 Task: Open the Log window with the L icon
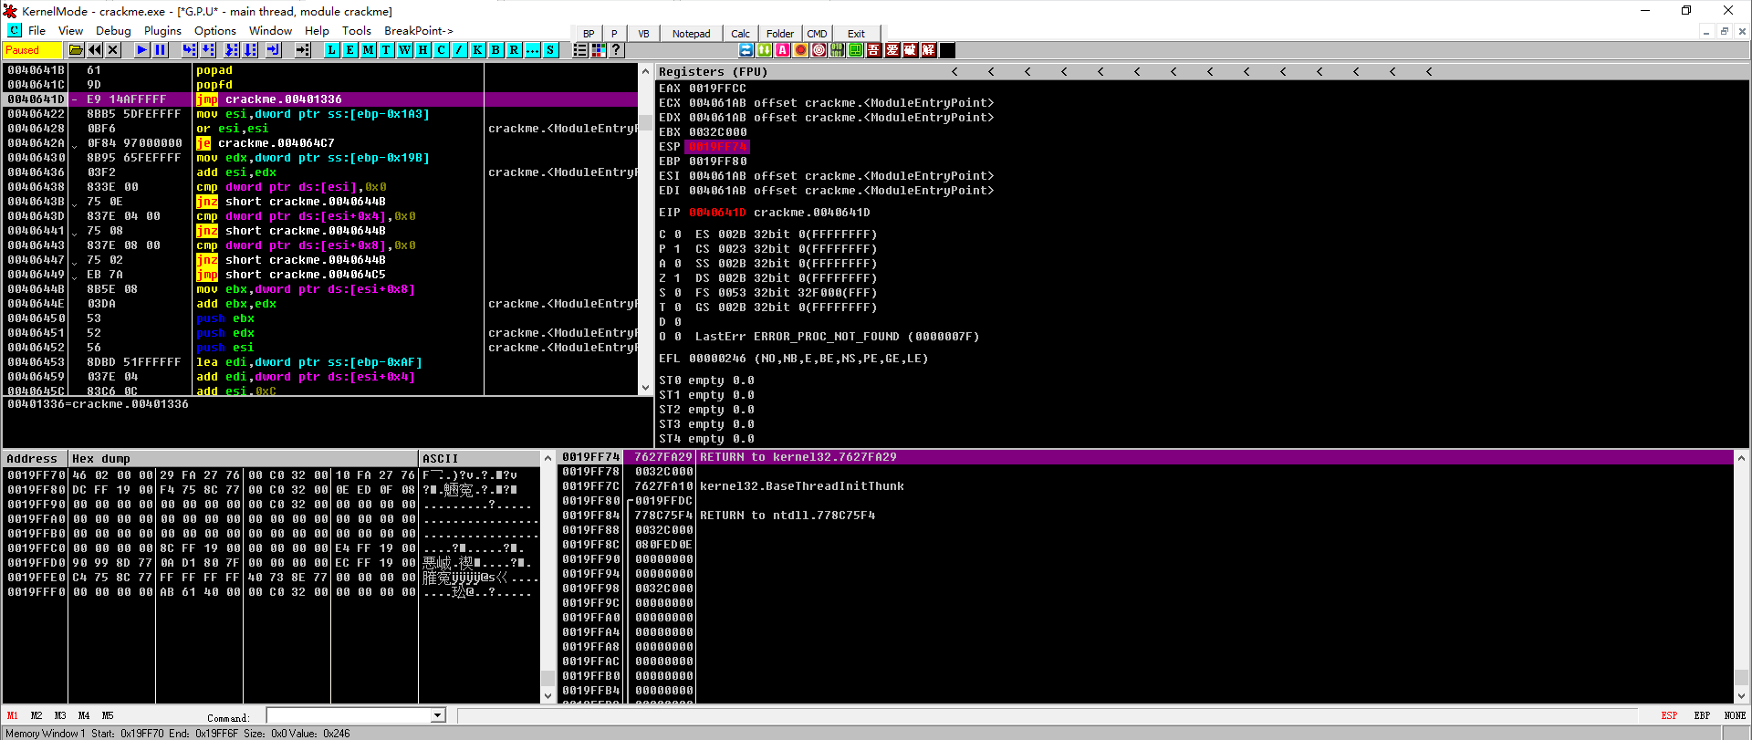332,50
